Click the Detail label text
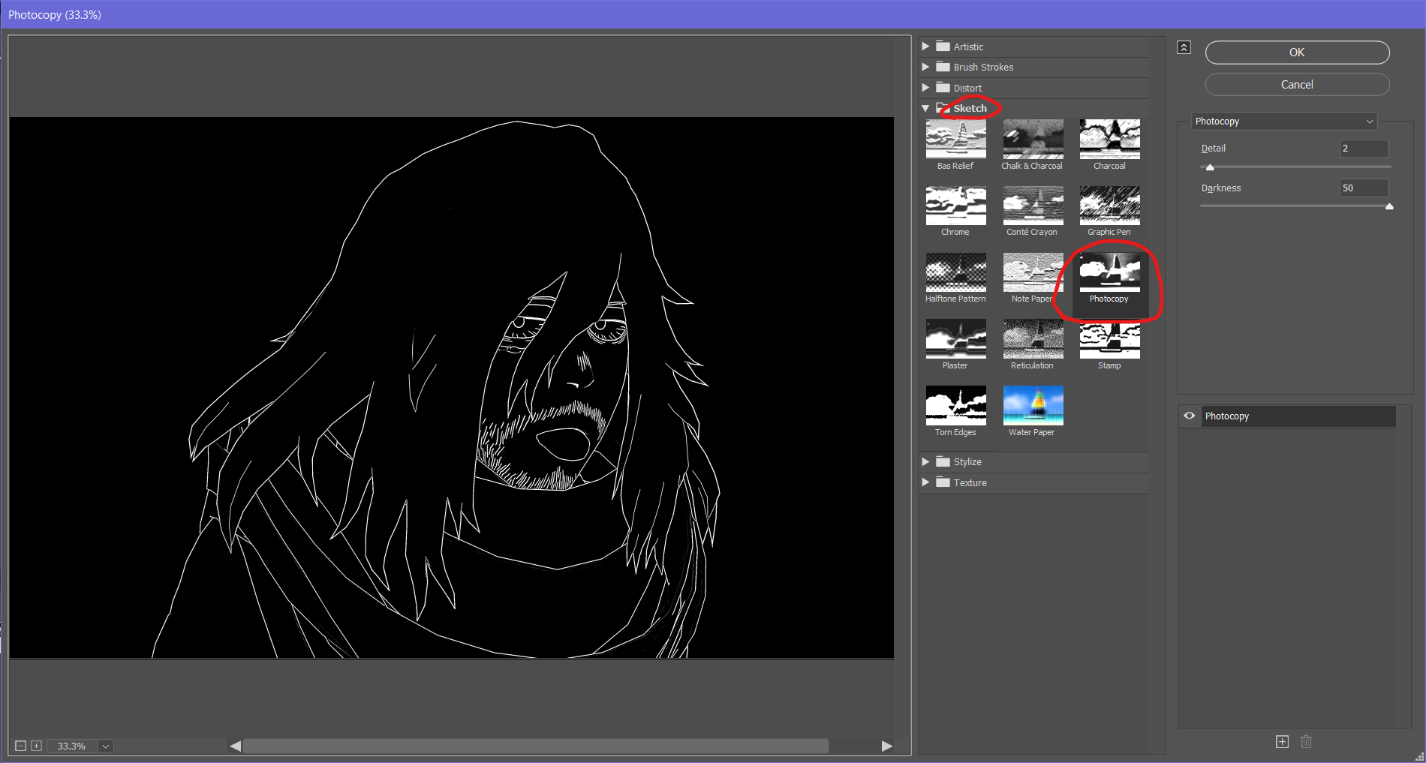Image resolution: width=1426 pixels, height=763 pixels. (x=1213, y=149)
